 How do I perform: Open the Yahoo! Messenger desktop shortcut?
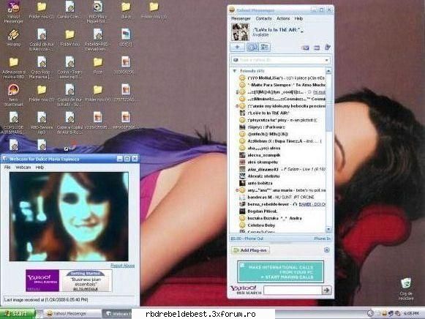[14, 12]
